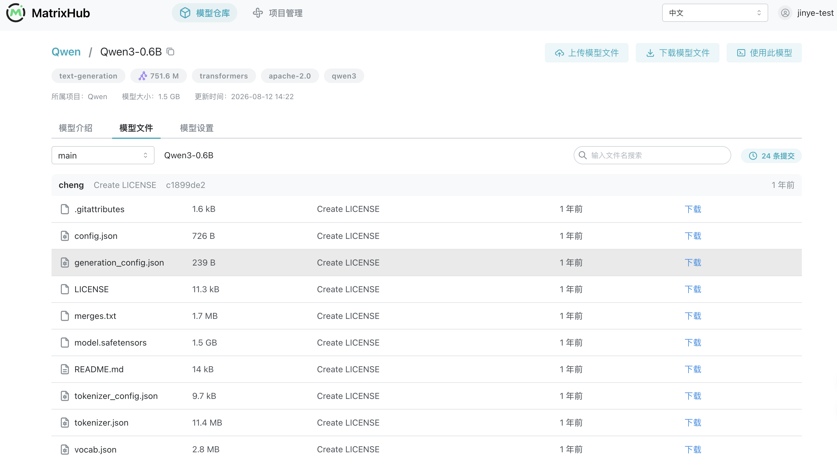Open the README.md file name

point(99,369)
